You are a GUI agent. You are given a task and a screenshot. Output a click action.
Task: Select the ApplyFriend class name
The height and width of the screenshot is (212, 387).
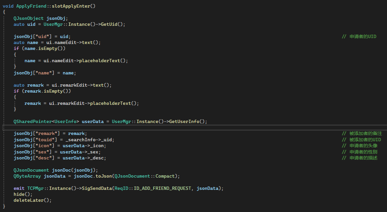click(x=31, y=6)
